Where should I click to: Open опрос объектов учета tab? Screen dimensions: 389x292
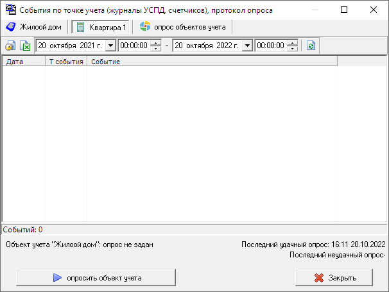[x=182, y=27]
